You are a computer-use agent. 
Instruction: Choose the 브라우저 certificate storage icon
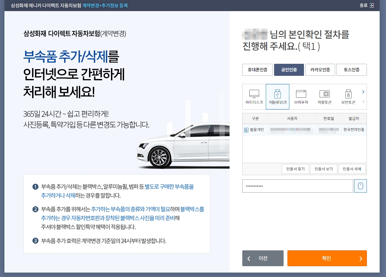coord(301,96)
